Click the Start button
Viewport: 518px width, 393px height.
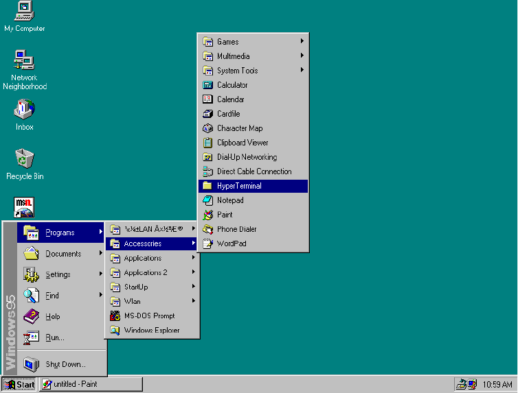tap(19, 385)
